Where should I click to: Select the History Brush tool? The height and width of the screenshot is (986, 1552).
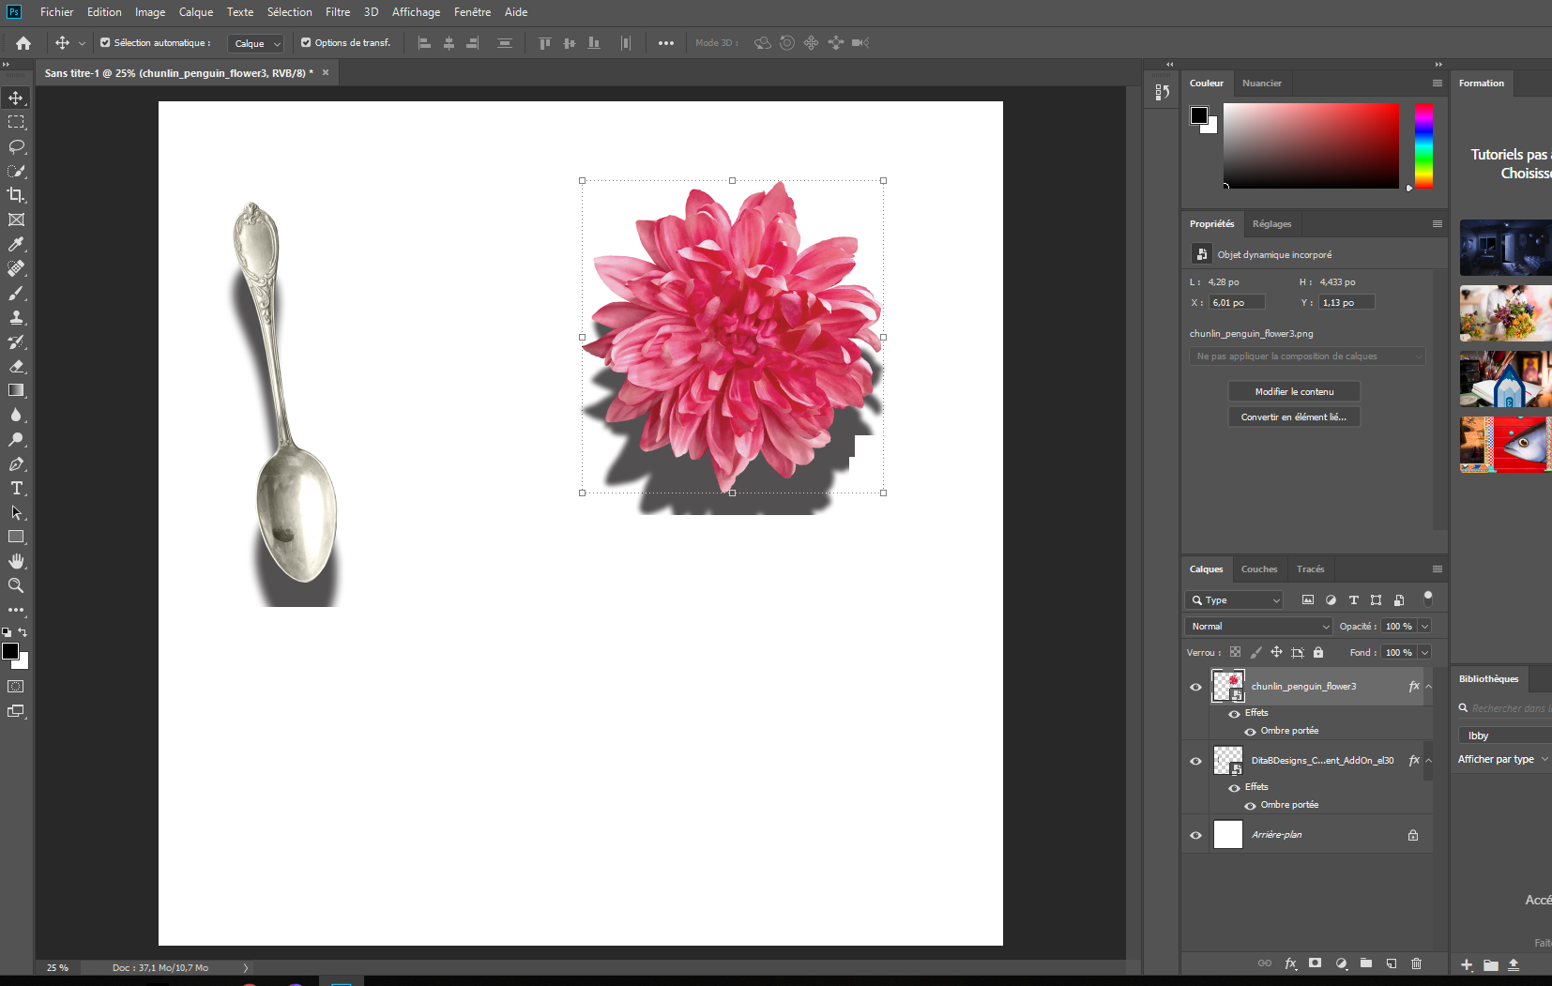click(x=16, y=341)
